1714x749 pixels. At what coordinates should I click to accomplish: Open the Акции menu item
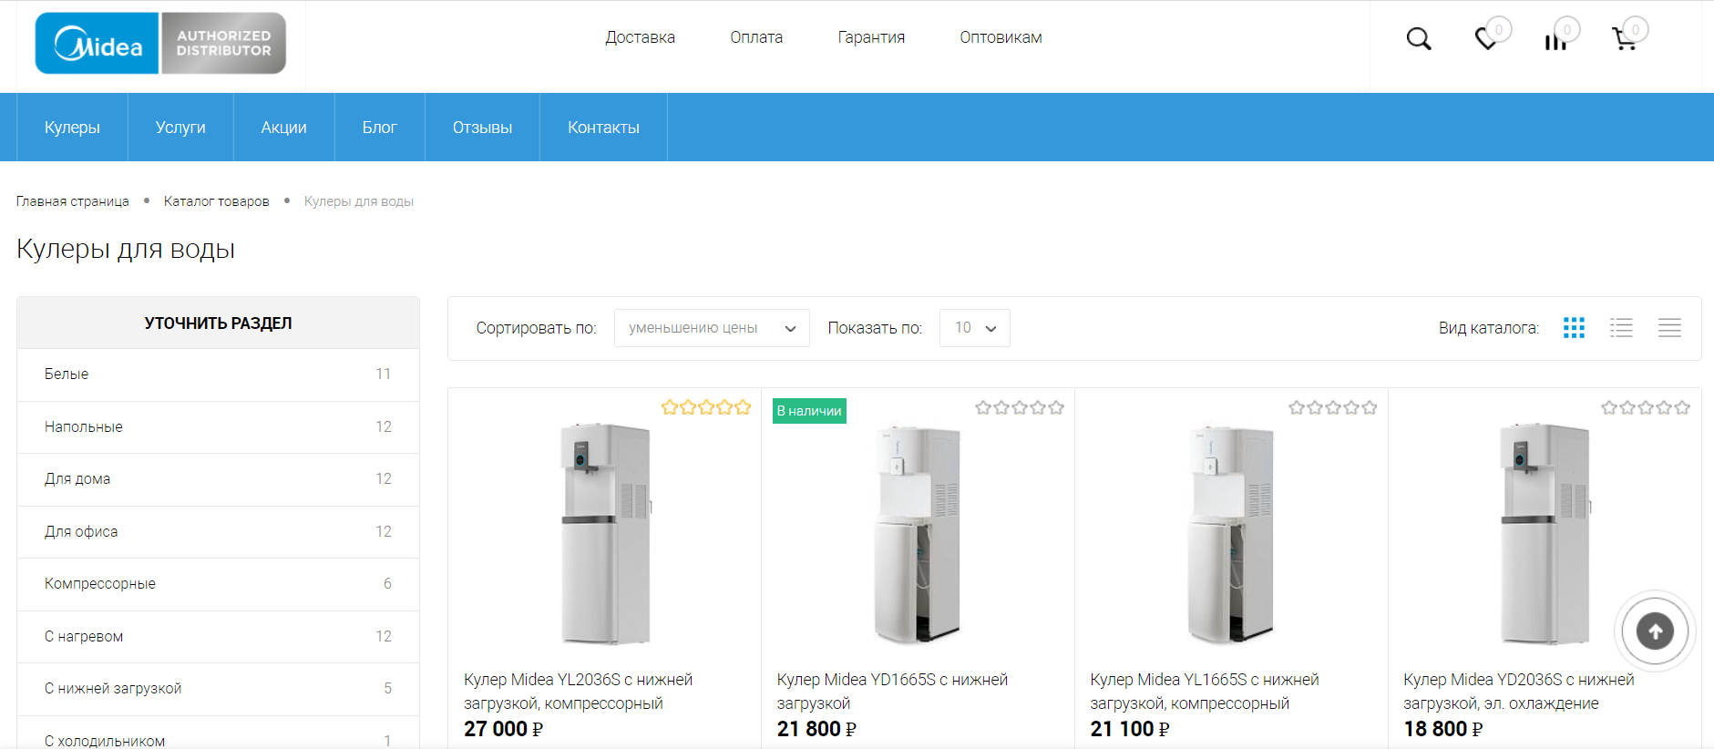tap(283, 128)
